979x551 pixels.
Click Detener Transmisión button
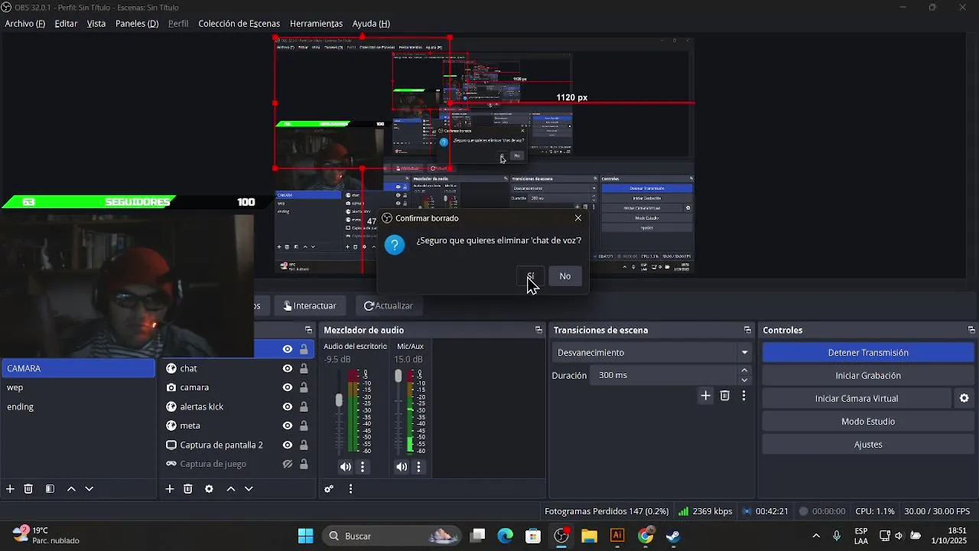pyautogui.click(x=868, y=353)
